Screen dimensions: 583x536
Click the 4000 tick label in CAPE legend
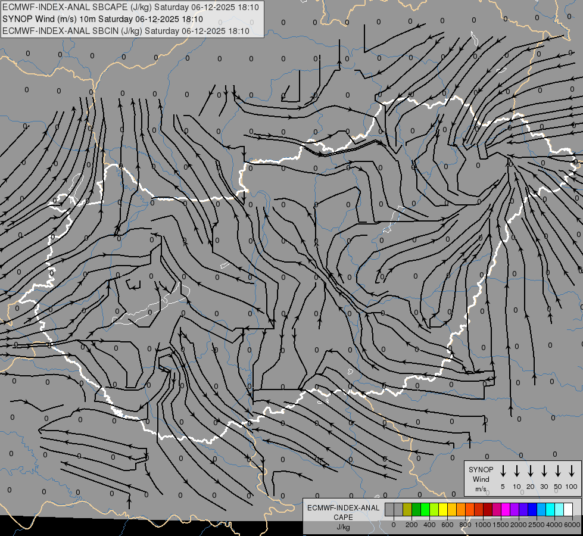(554, 525)
